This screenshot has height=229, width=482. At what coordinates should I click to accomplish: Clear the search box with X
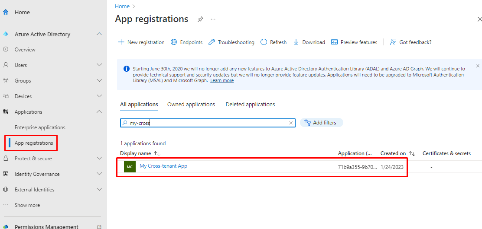click(x=291, y=123)
